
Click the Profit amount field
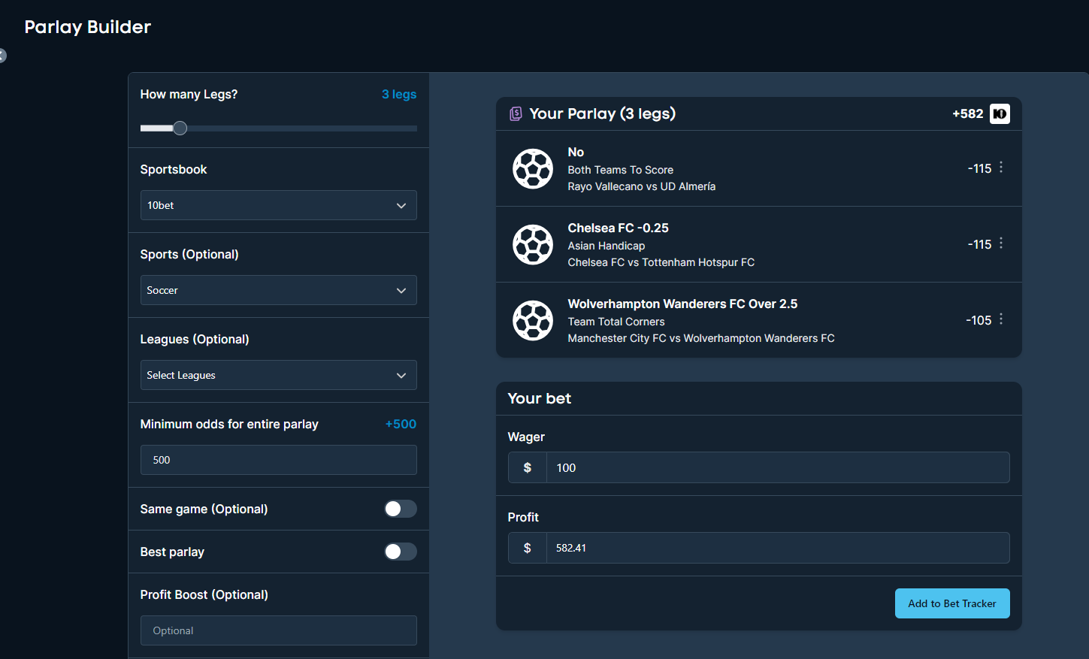(x=778, y=548)
